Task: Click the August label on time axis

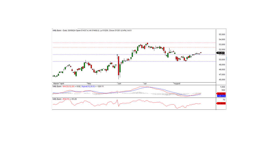Action: tap(177, 84)
